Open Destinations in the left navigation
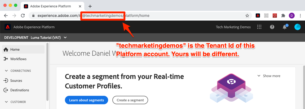The image size is (305, 109). (x=23, y=90)
